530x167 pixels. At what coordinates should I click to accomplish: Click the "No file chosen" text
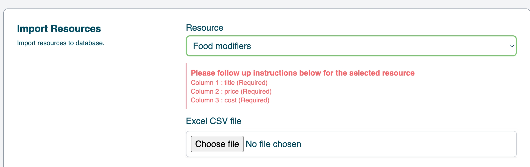pos(274,144)
